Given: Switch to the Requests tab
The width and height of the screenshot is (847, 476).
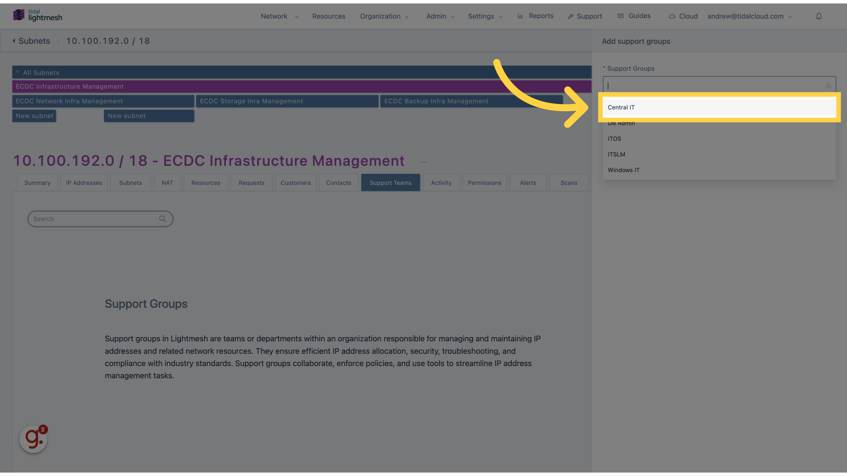Looking at the screenshot, I should [251, 183].
